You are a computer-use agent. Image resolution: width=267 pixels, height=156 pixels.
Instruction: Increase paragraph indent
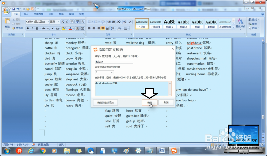point(113,22)
